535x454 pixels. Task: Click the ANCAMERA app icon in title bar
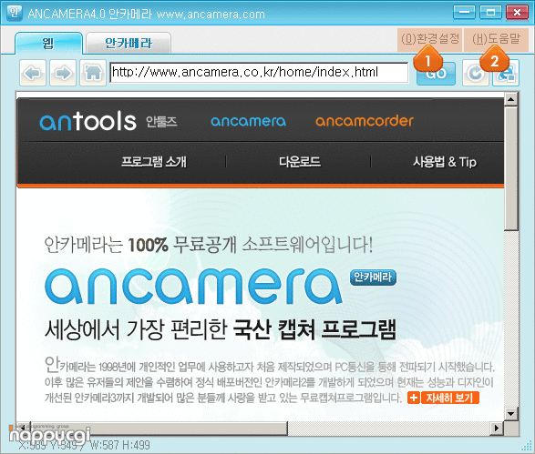point(15,14)
